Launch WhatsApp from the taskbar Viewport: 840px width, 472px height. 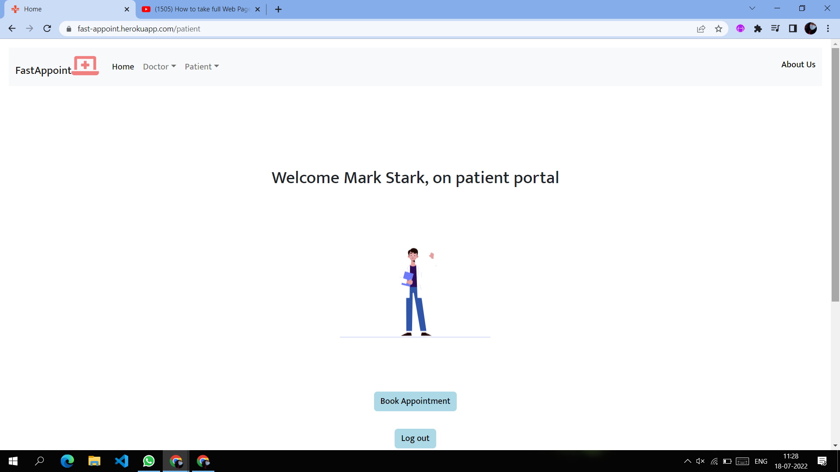coord(149,461)
